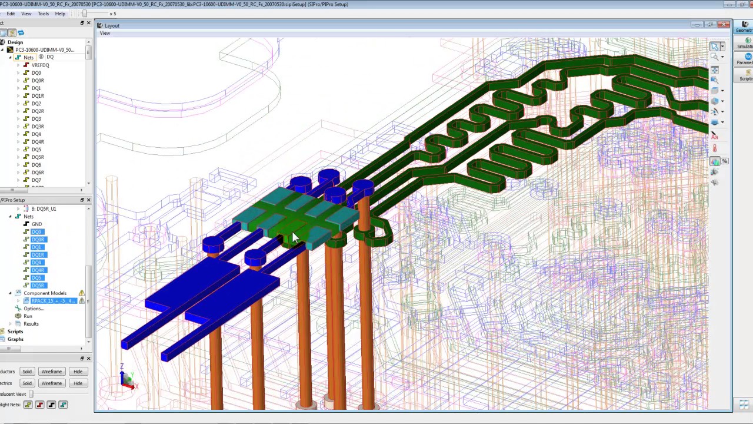Screen dimensions: 753x424
Task: Select the DQ1R net in setup tree
Action: [x=38, y=255]
